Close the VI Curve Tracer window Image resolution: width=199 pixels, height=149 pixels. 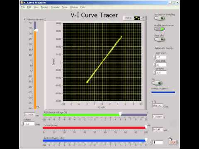(x=177, y=2)
